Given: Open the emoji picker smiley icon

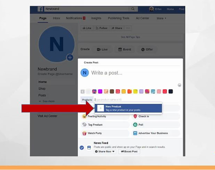Looking at the screenshot, I should point(179,85).
